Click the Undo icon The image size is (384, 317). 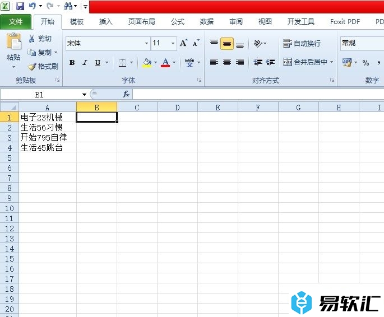[x=33, y=6]
